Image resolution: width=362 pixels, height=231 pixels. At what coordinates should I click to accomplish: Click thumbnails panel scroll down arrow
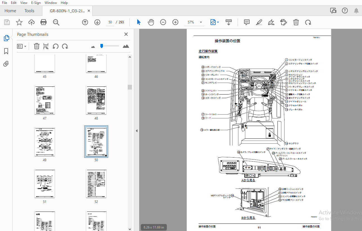(x=130, y=229)
